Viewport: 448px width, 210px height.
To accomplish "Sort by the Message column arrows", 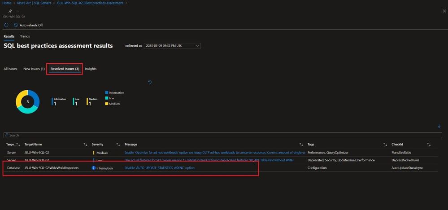I will (301, 144).
